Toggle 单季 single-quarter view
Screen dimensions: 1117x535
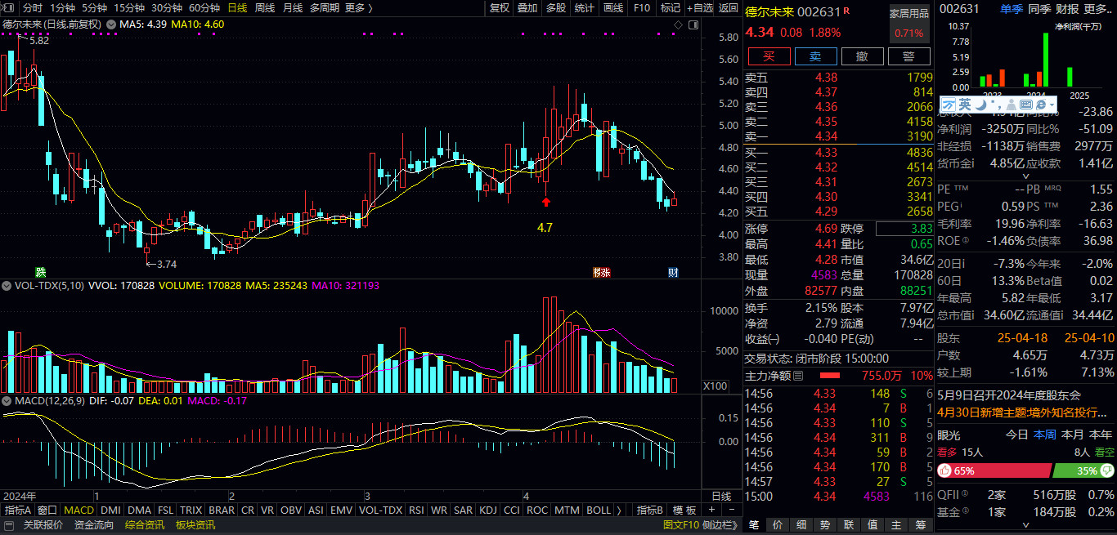coord(1011,9)
